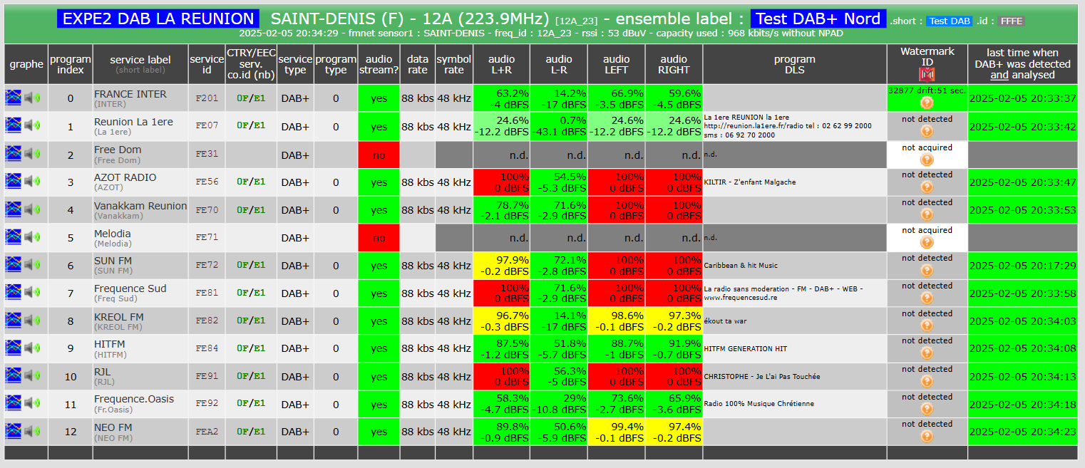Click the 'program DLS' column header
The height and width of the screenshot is (468, 1085).
pos(795,64)
